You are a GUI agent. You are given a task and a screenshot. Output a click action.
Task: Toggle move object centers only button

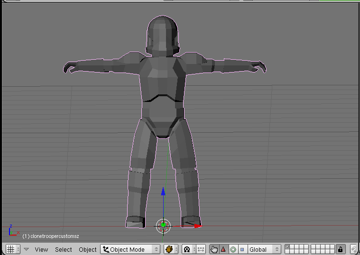click(x=201, y=249)
